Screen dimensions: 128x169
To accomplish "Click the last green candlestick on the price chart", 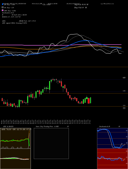I will 91,100.
